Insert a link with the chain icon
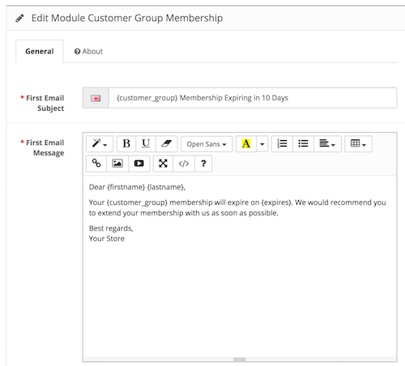This screenshot has height=366, width=405. [96, 164]
